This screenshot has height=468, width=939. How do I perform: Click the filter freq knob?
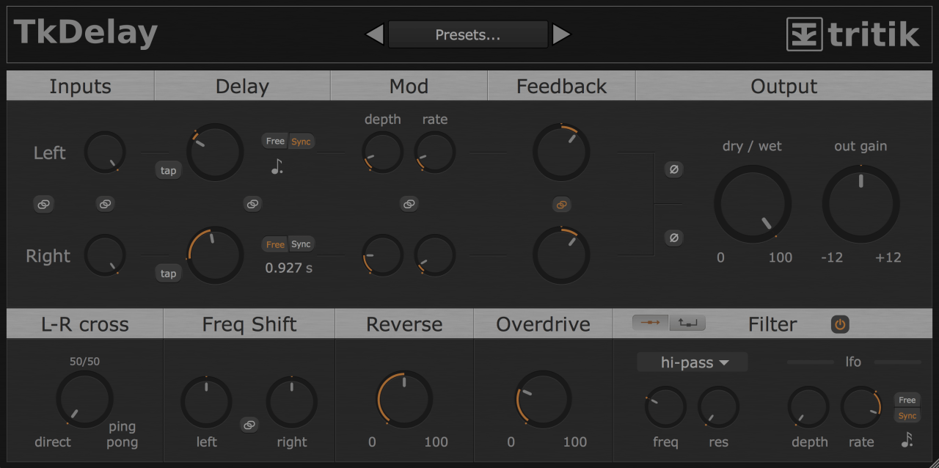(666, 407)
